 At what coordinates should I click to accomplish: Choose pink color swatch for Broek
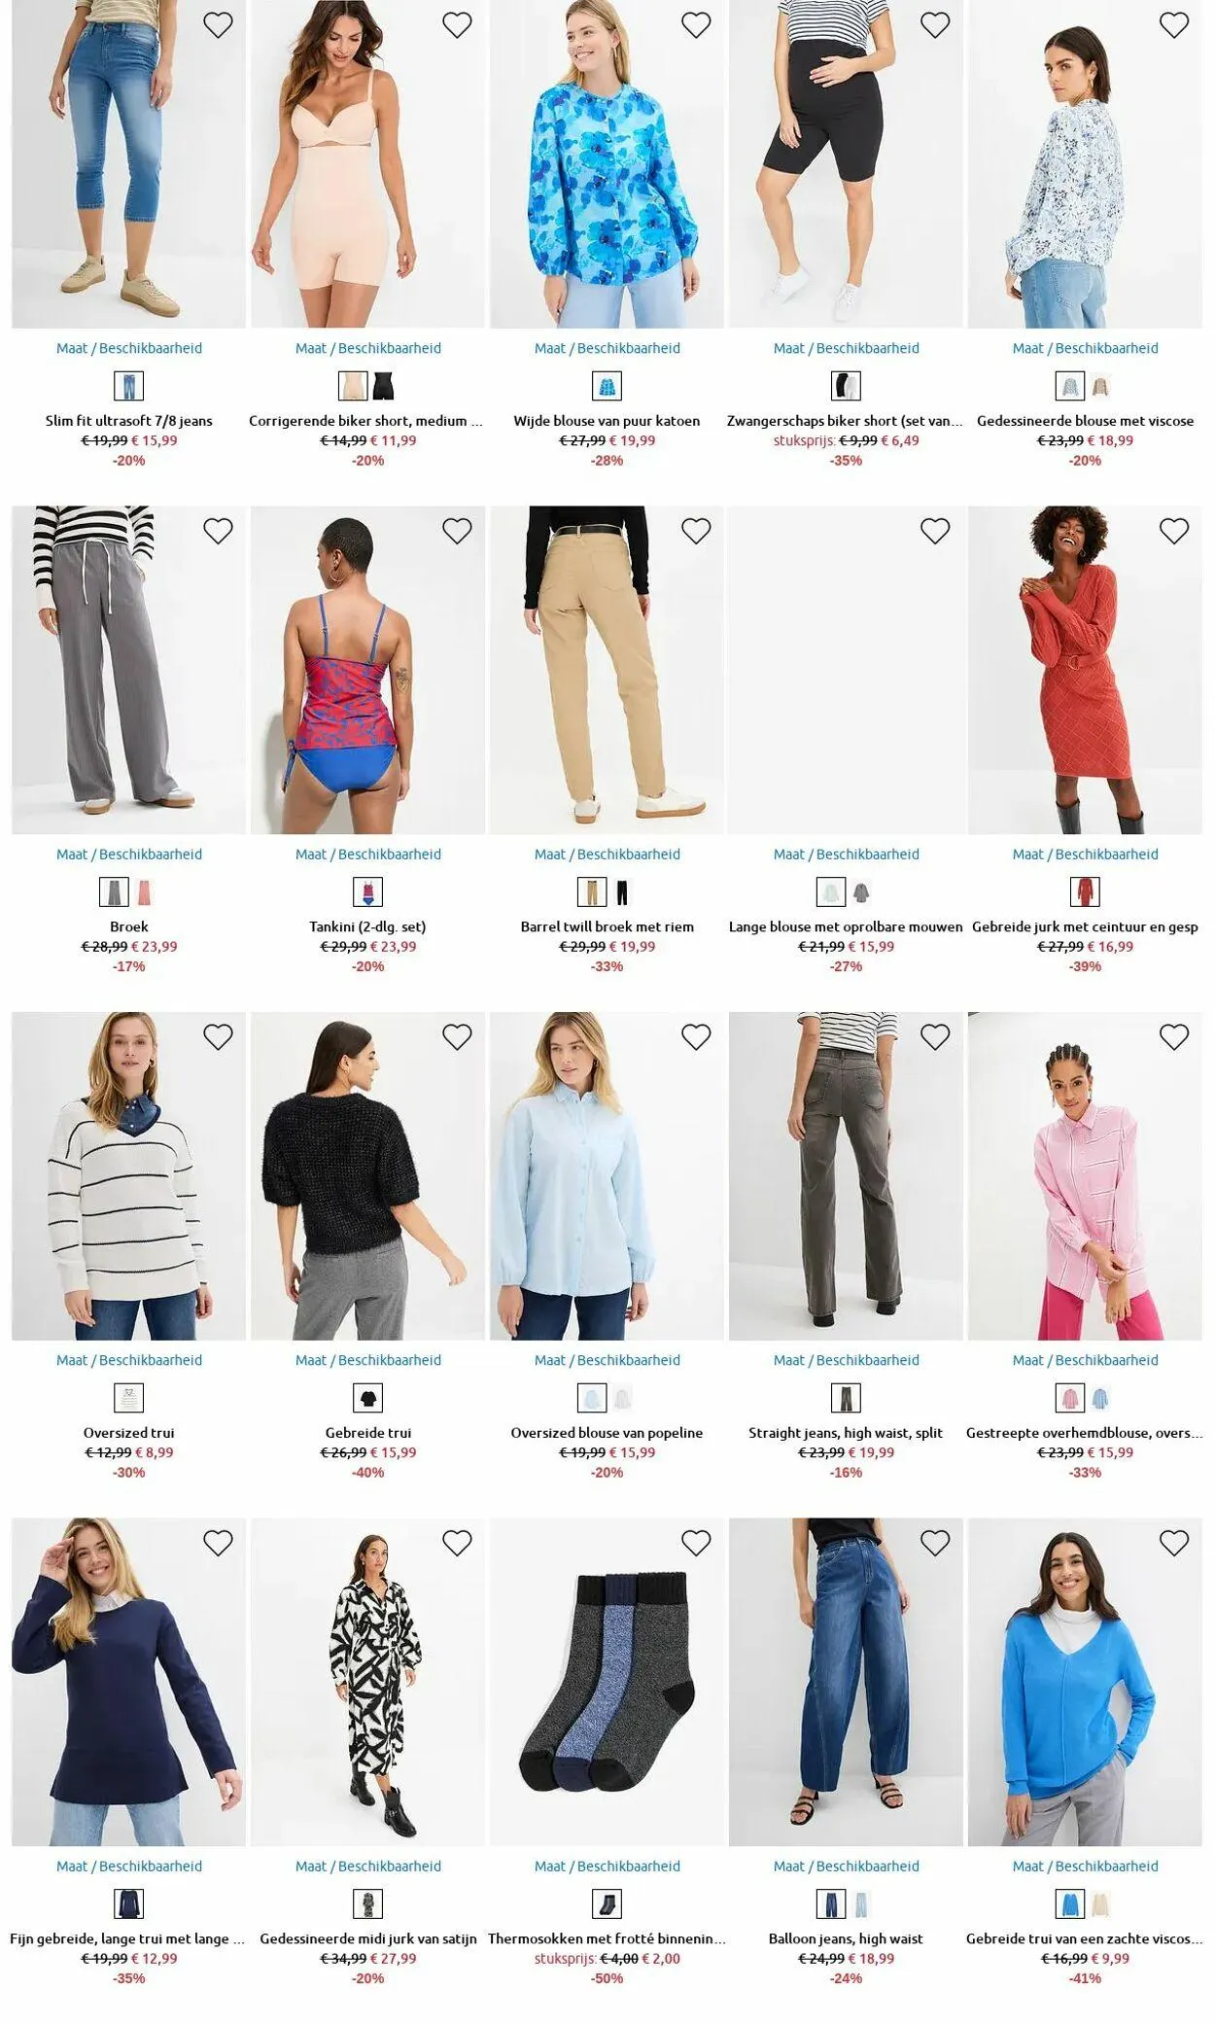145,892
